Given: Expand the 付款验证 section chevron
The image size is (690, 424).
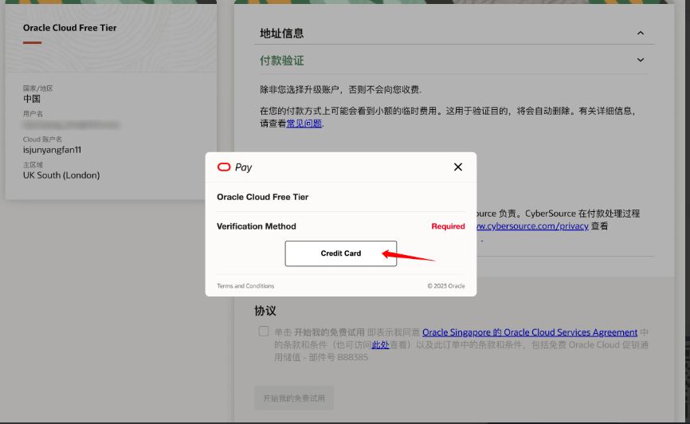Looking at the screenshot, I should click(x=641, y=60).
